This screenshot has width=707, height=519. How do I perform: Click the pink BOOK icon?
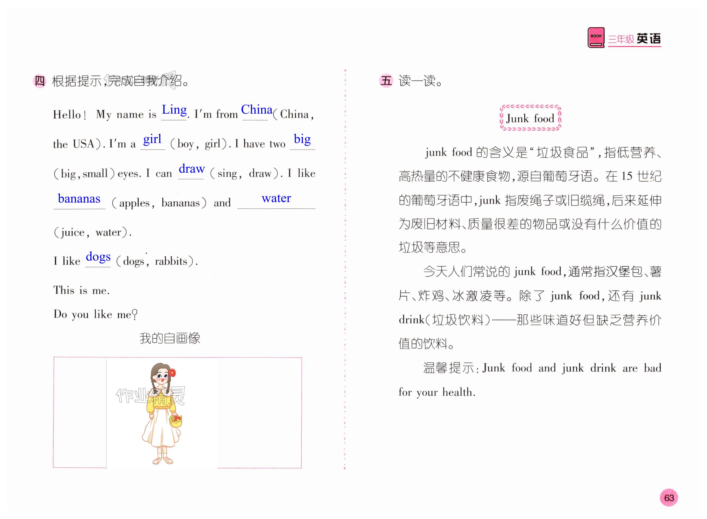pyautogui.click(x=596, y=38)
